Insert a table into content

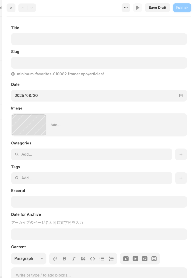point(154,259)
